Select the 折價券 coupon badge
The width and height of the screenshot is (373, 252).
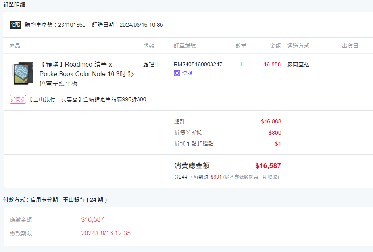[x=18, y=99]
